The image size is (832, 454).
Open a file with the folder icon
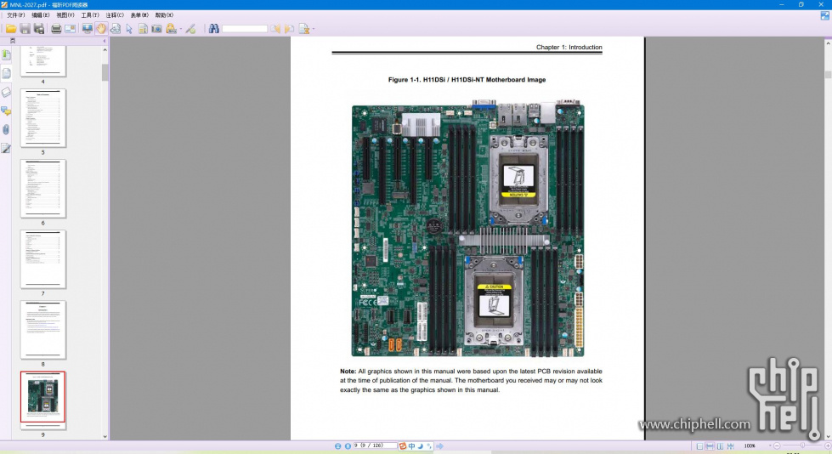[x=10, y=29]
